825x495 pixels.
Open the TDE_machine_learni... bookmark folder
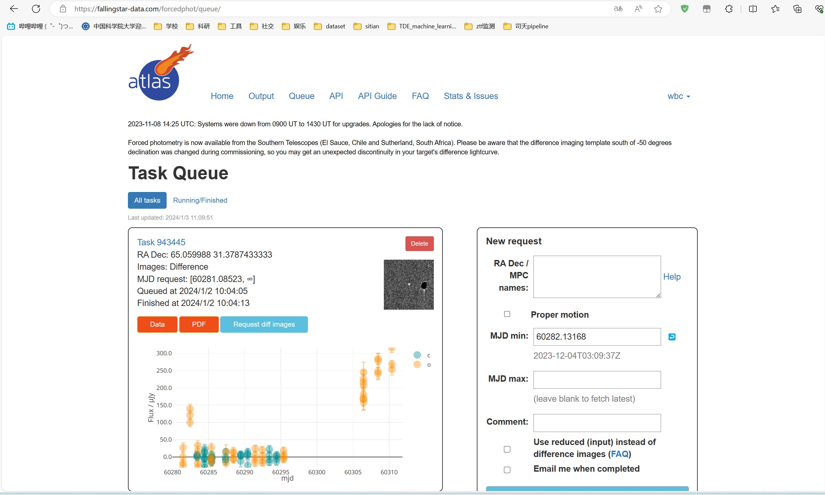422,26
